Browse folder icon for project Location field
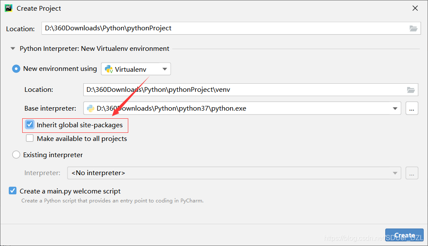 point(413,28)
